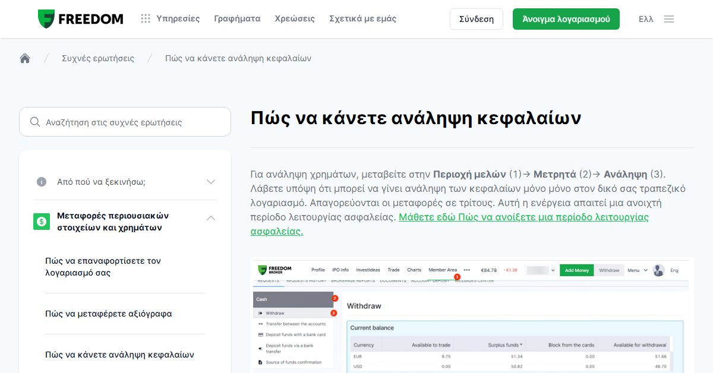This screenshot has width=713, height=373.
Task: Open the Συχνές ερωτήσεις breadcrumb link
Action: (x=98, y=58)
